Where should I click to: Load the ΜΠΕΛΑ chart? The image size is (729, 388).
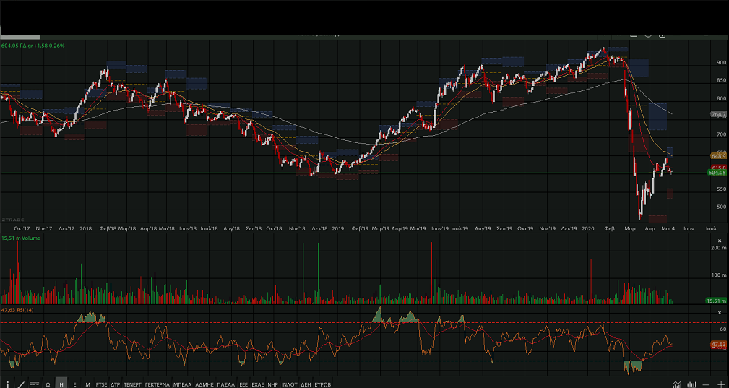182,384
